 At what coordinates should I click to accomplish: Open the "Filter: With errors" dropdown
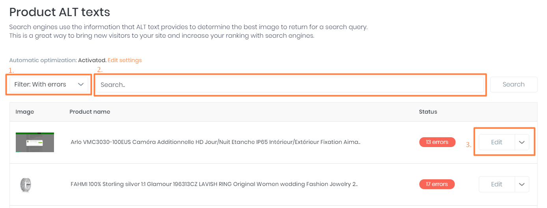[x=49, y=85]
